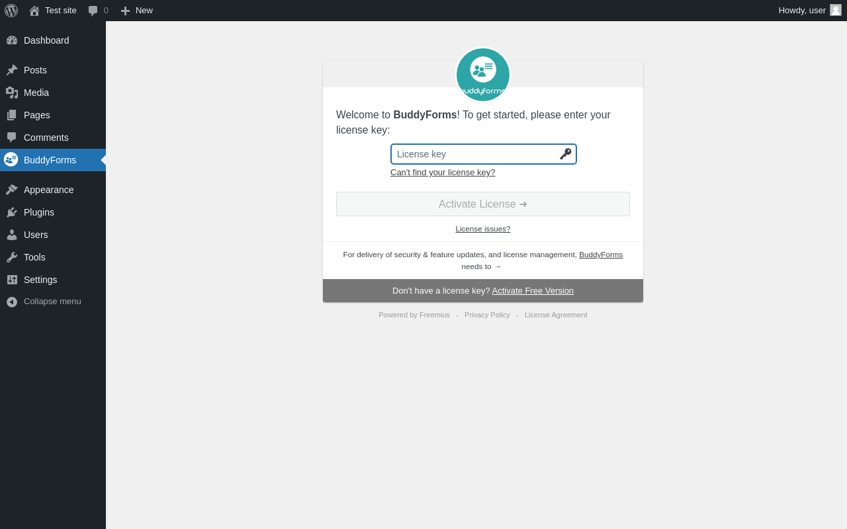The width and height of the screenshot is (847, 529).
Task: Click Can't find your license key link
Action: point(443,173)
